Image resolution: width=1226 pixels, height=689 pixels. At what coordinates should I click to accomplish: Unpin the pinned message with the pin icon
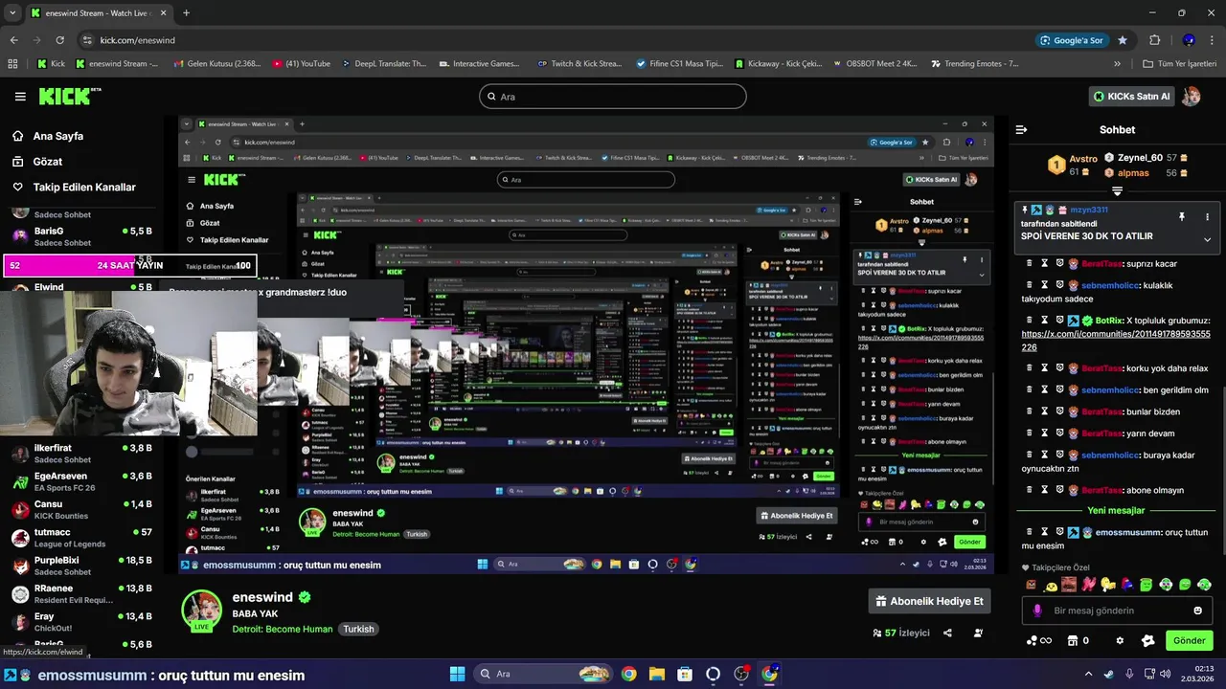click(1182, 217)
